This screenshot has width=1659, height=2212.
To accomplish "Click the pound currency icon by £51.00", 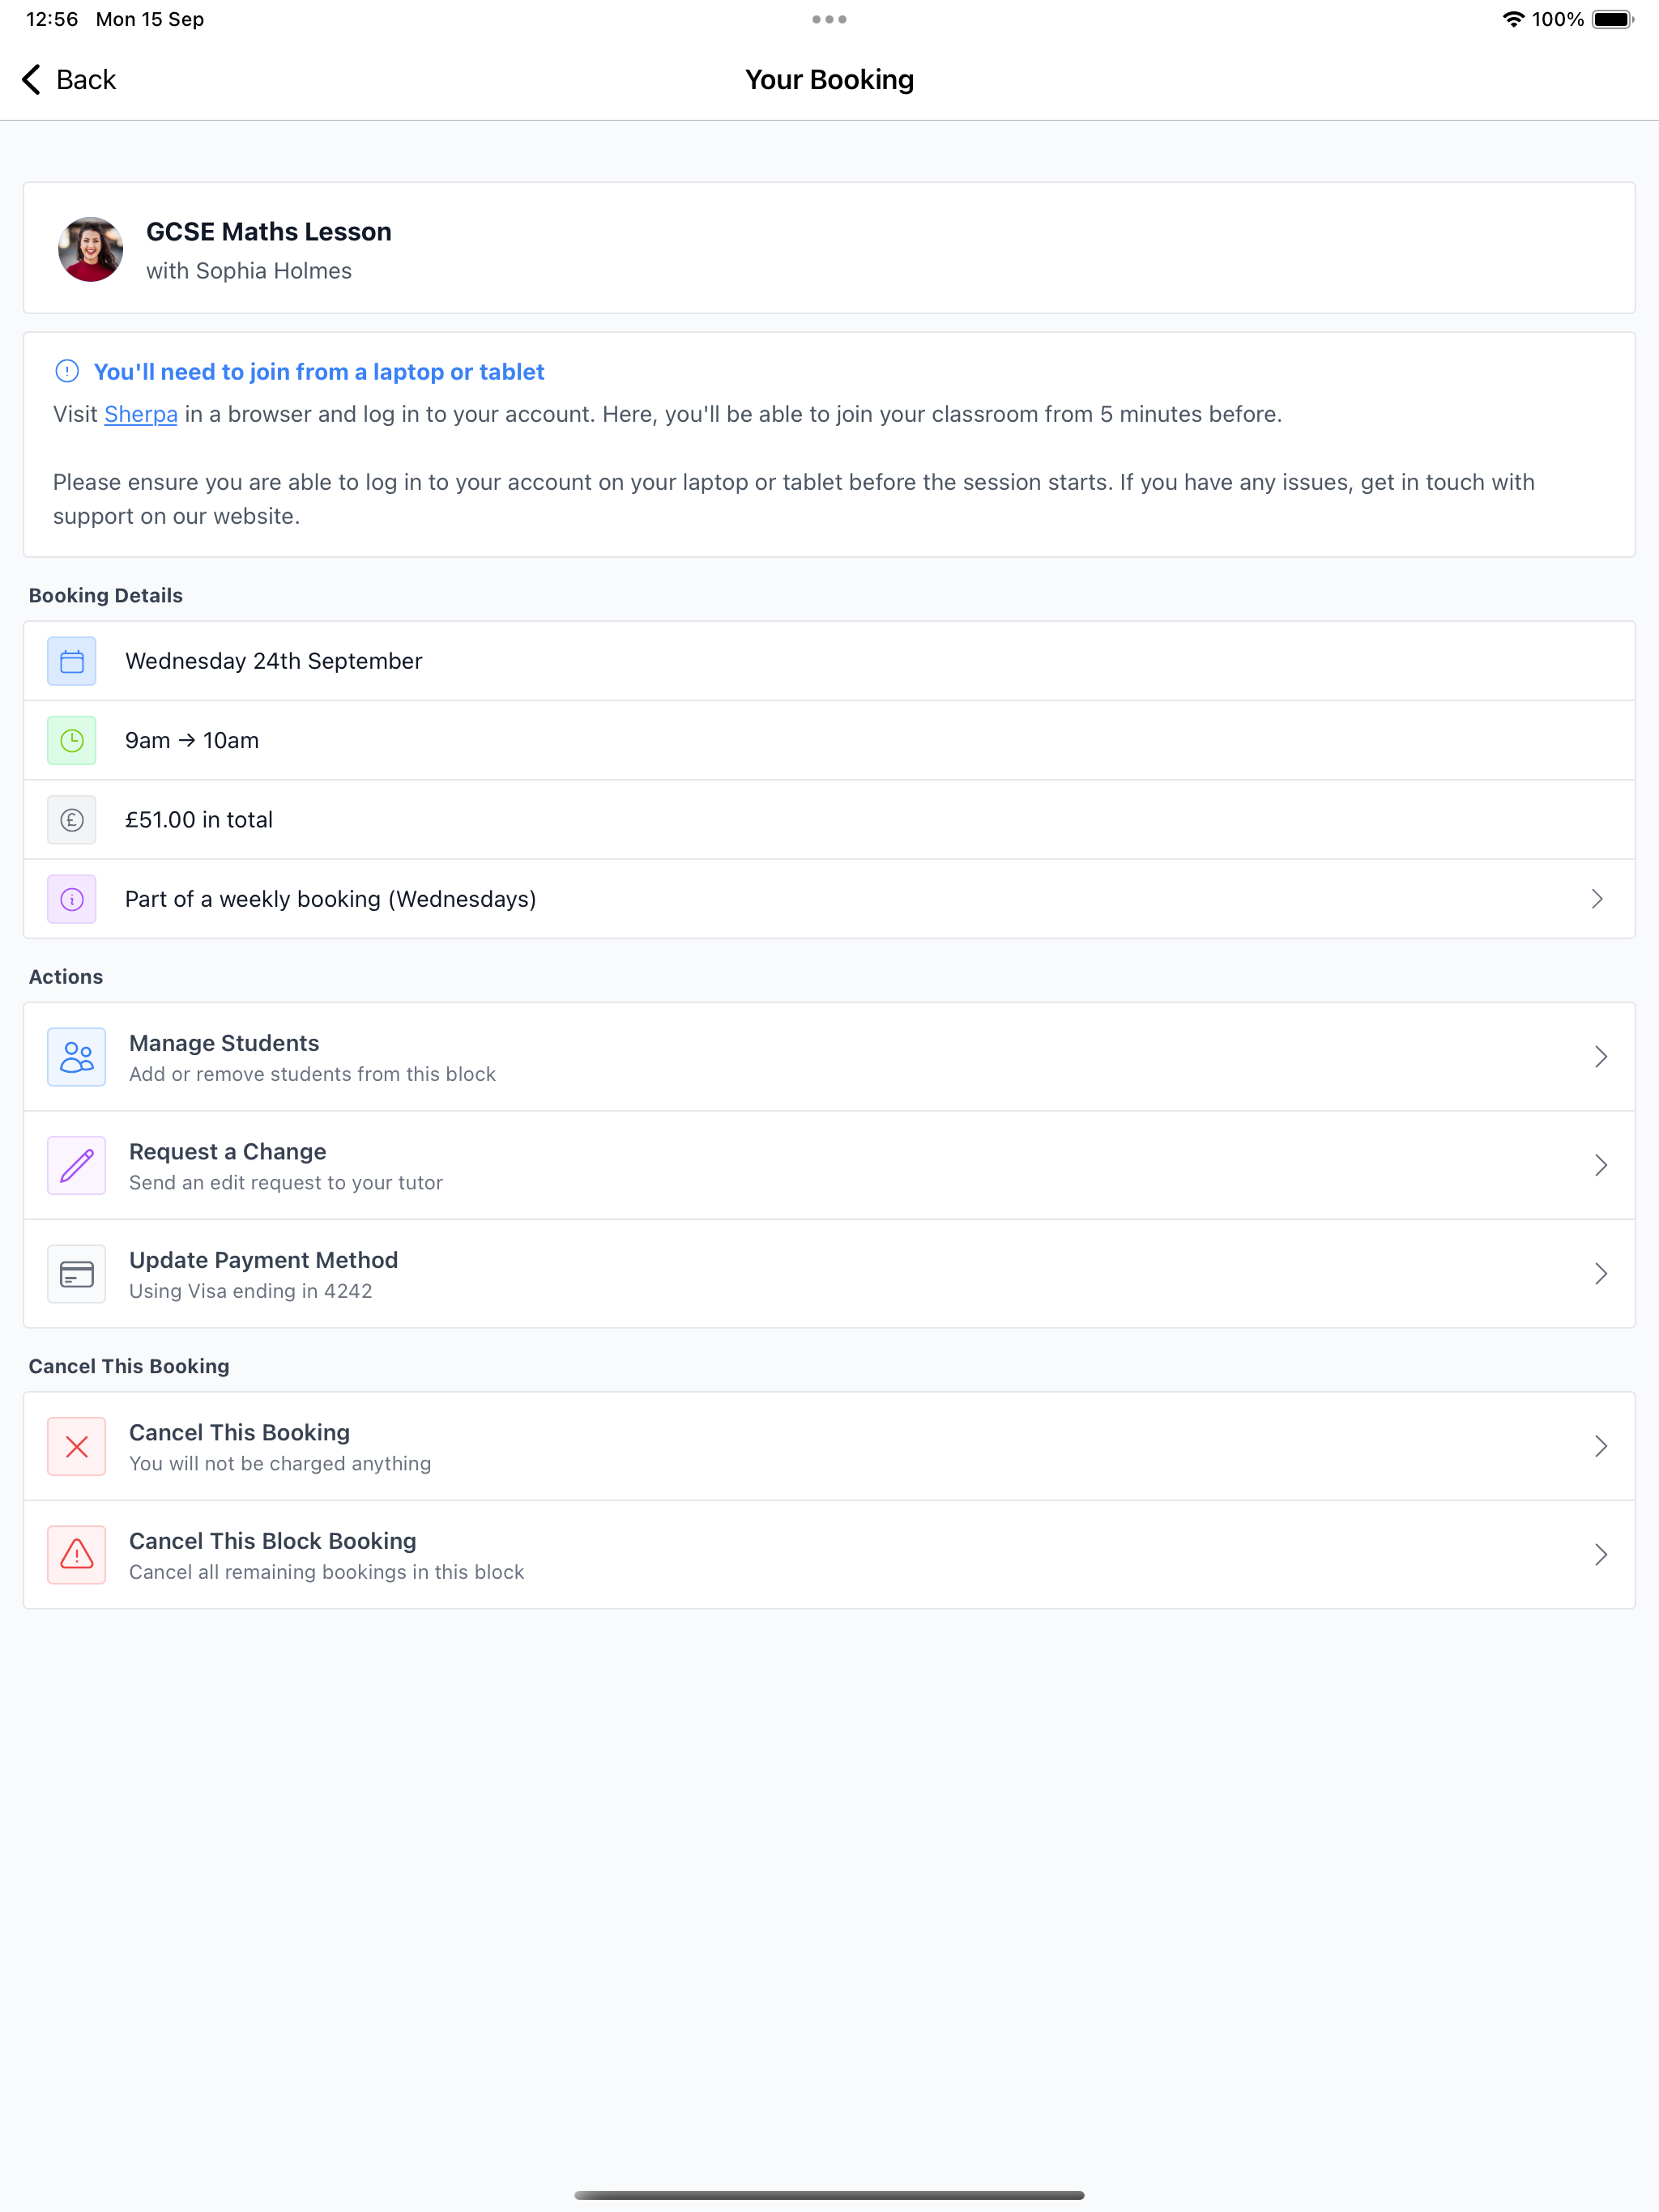I will coord(72,820).
